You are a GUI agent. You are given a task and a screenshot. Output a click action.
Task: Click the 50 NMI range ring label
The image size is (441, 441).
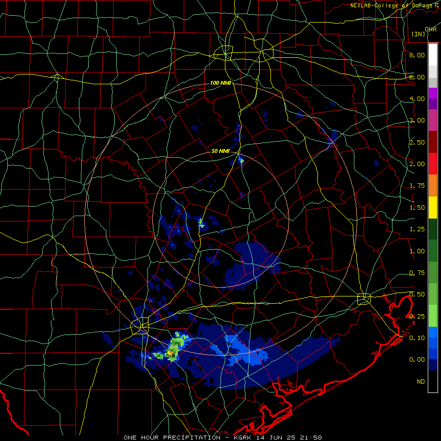tap(220, 151)
